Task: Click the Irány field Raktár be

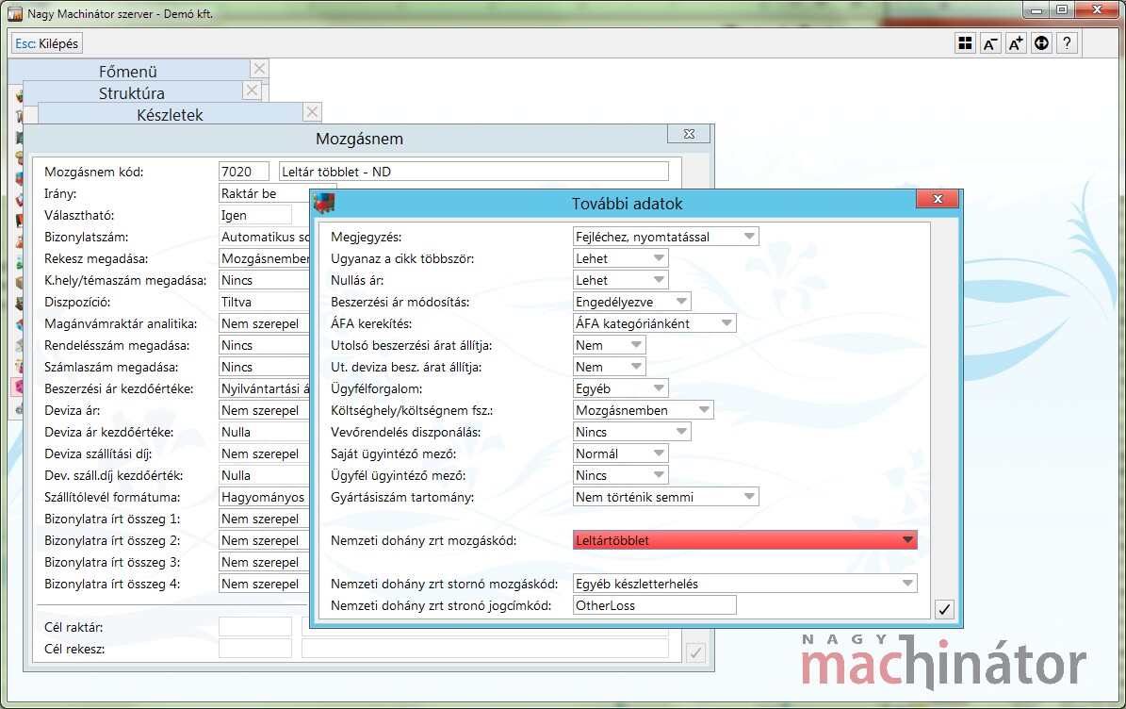Action: pyautogui.click(x=264, y=193)
